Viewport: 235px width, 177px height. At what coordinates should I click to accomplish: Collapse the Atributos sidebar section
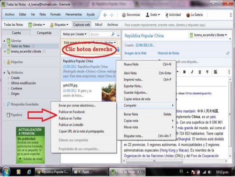(x=4, y=73)
